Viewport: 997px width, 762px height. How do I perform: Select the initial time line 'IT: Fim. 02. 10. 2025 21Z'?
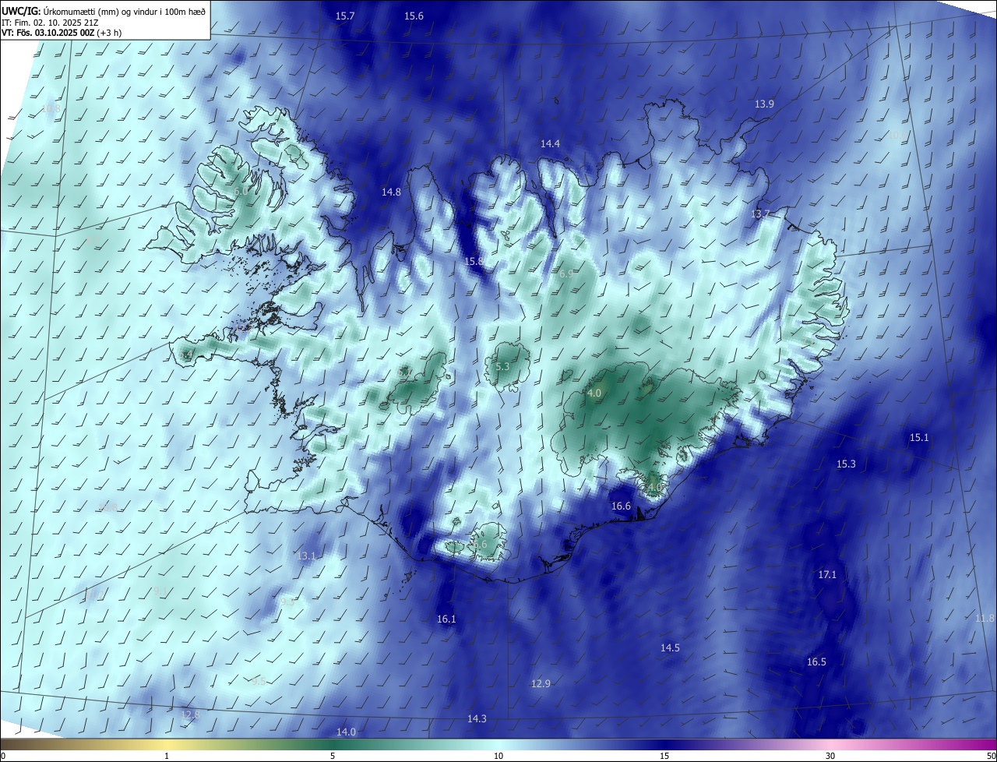[x=49, y=23]
